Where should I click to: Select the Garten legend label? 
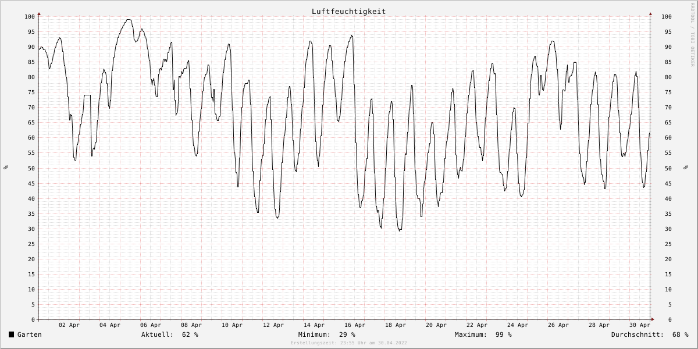coord(30,334)
